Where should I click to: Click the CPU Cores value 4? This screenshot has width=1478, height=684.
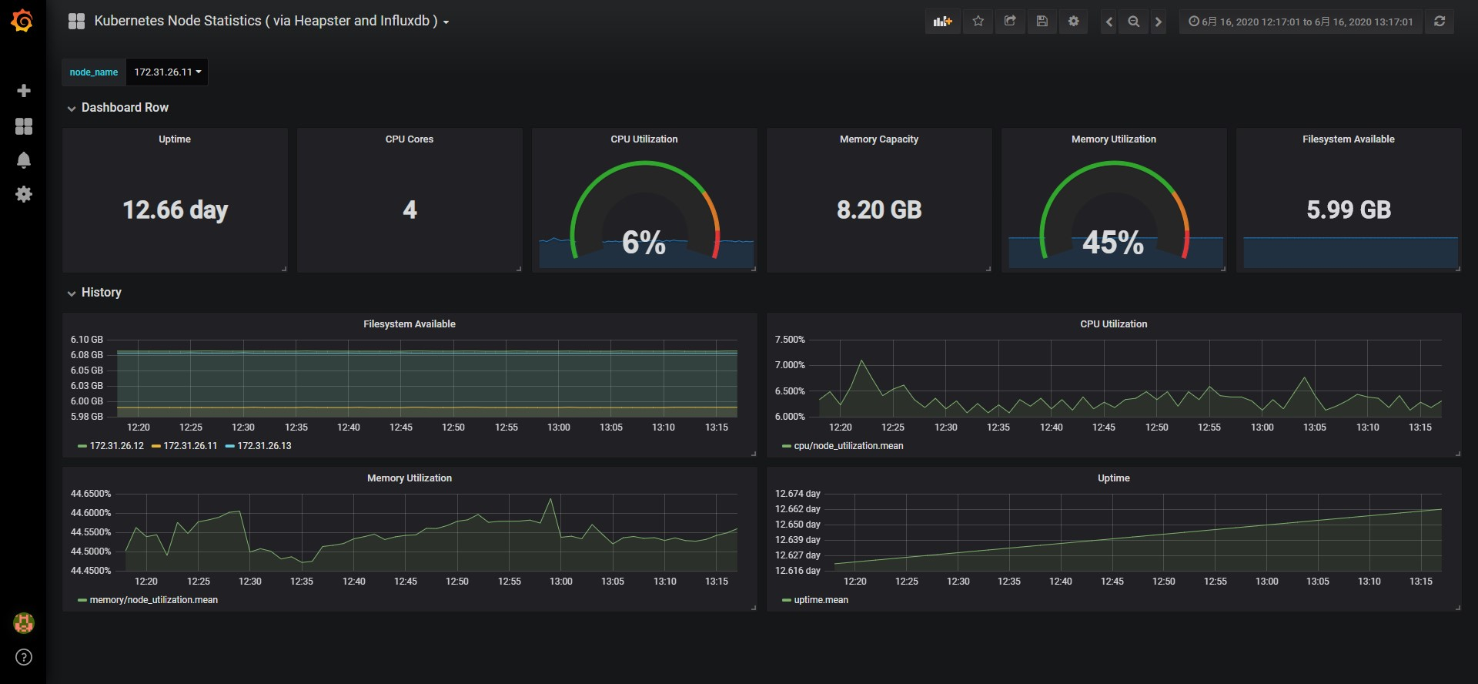(410, 210)
